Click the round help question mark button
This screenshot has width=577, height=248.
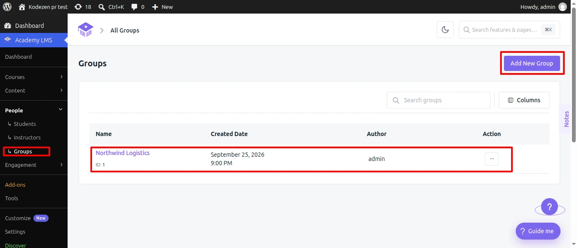pos(550,207)
